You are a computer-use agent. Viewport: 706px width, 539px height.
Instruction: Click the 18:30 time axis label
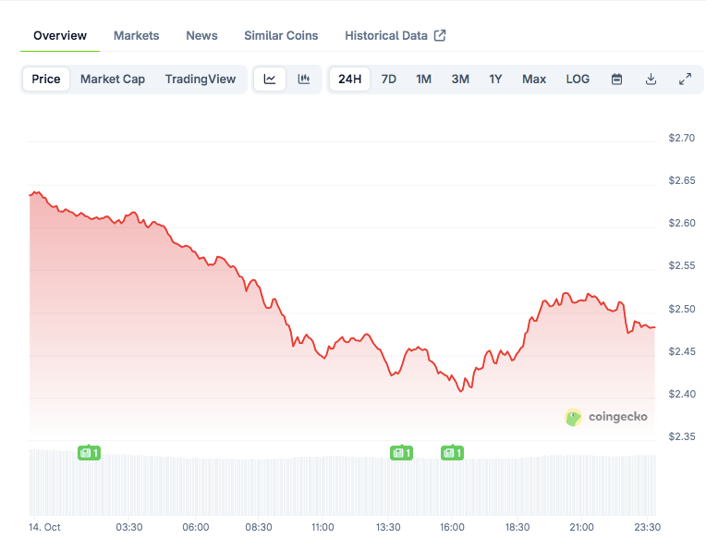517,527
